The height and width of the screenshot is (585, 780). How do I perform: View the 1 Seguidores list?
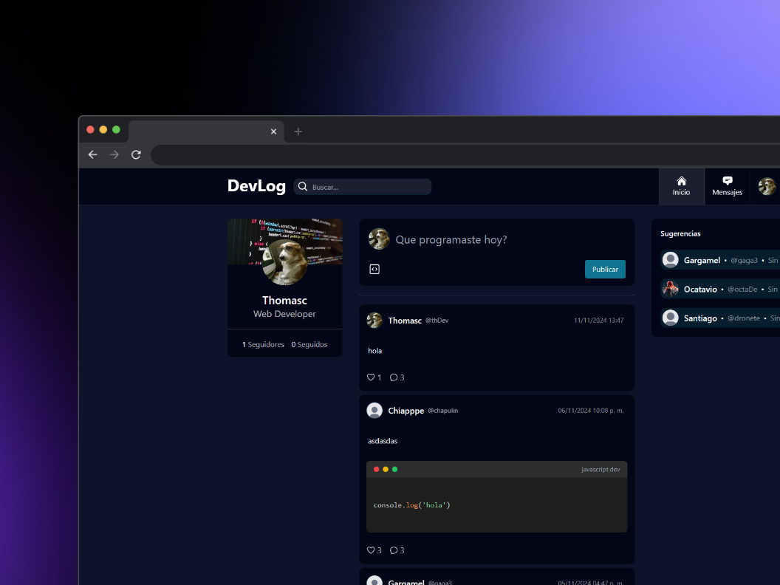point(263,344)
